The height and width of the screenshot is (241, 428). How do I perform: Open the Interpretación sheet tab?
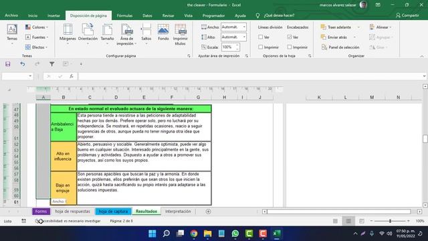click(178, 212)
